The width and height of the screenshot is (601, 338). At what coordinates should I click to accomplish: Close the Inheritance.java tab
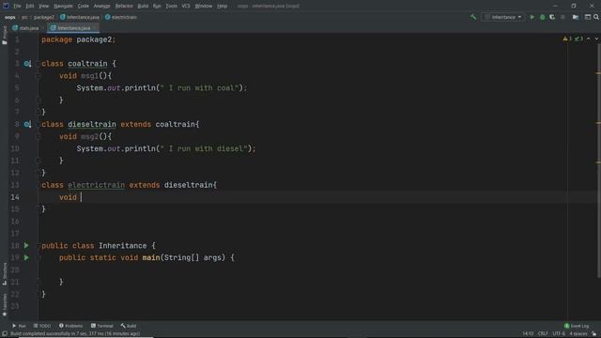tap(95, 28)
